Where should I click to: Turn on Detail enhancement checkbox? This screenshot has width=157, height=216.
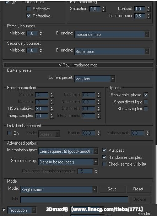(x=9, y=133)
